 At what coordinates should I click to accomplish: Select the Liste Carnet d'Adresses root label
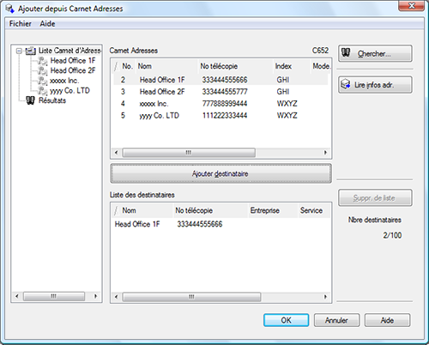69,51
